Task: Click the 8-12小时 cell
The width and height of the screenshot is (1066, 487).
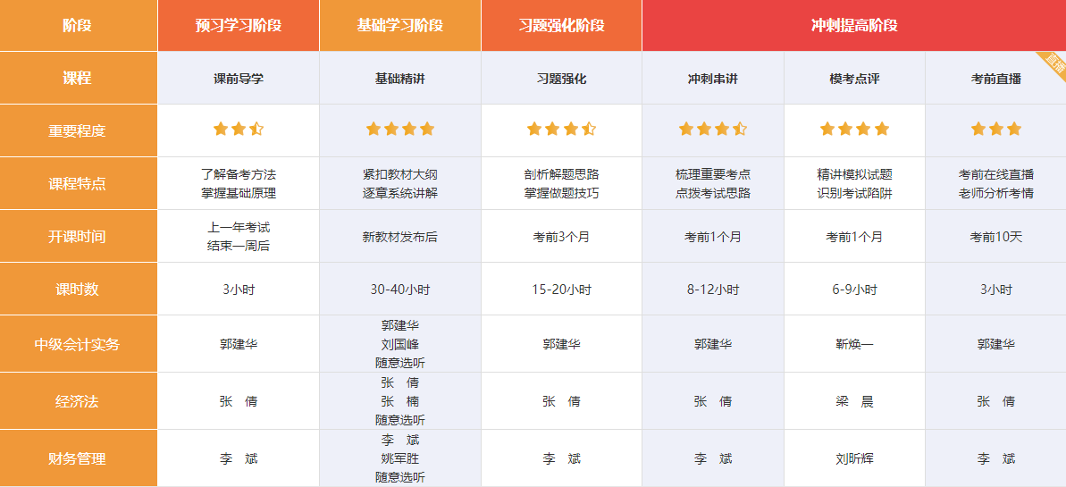Action: (x=712, y=289)
